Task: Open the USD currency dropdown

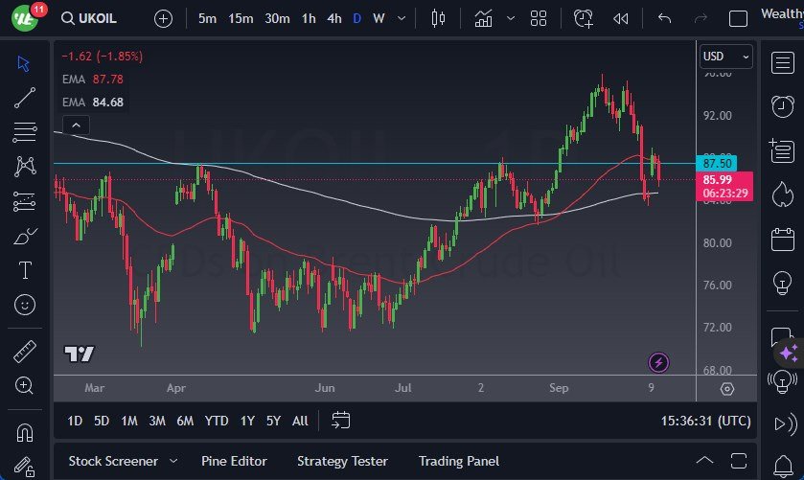Action: click(725, 57)
